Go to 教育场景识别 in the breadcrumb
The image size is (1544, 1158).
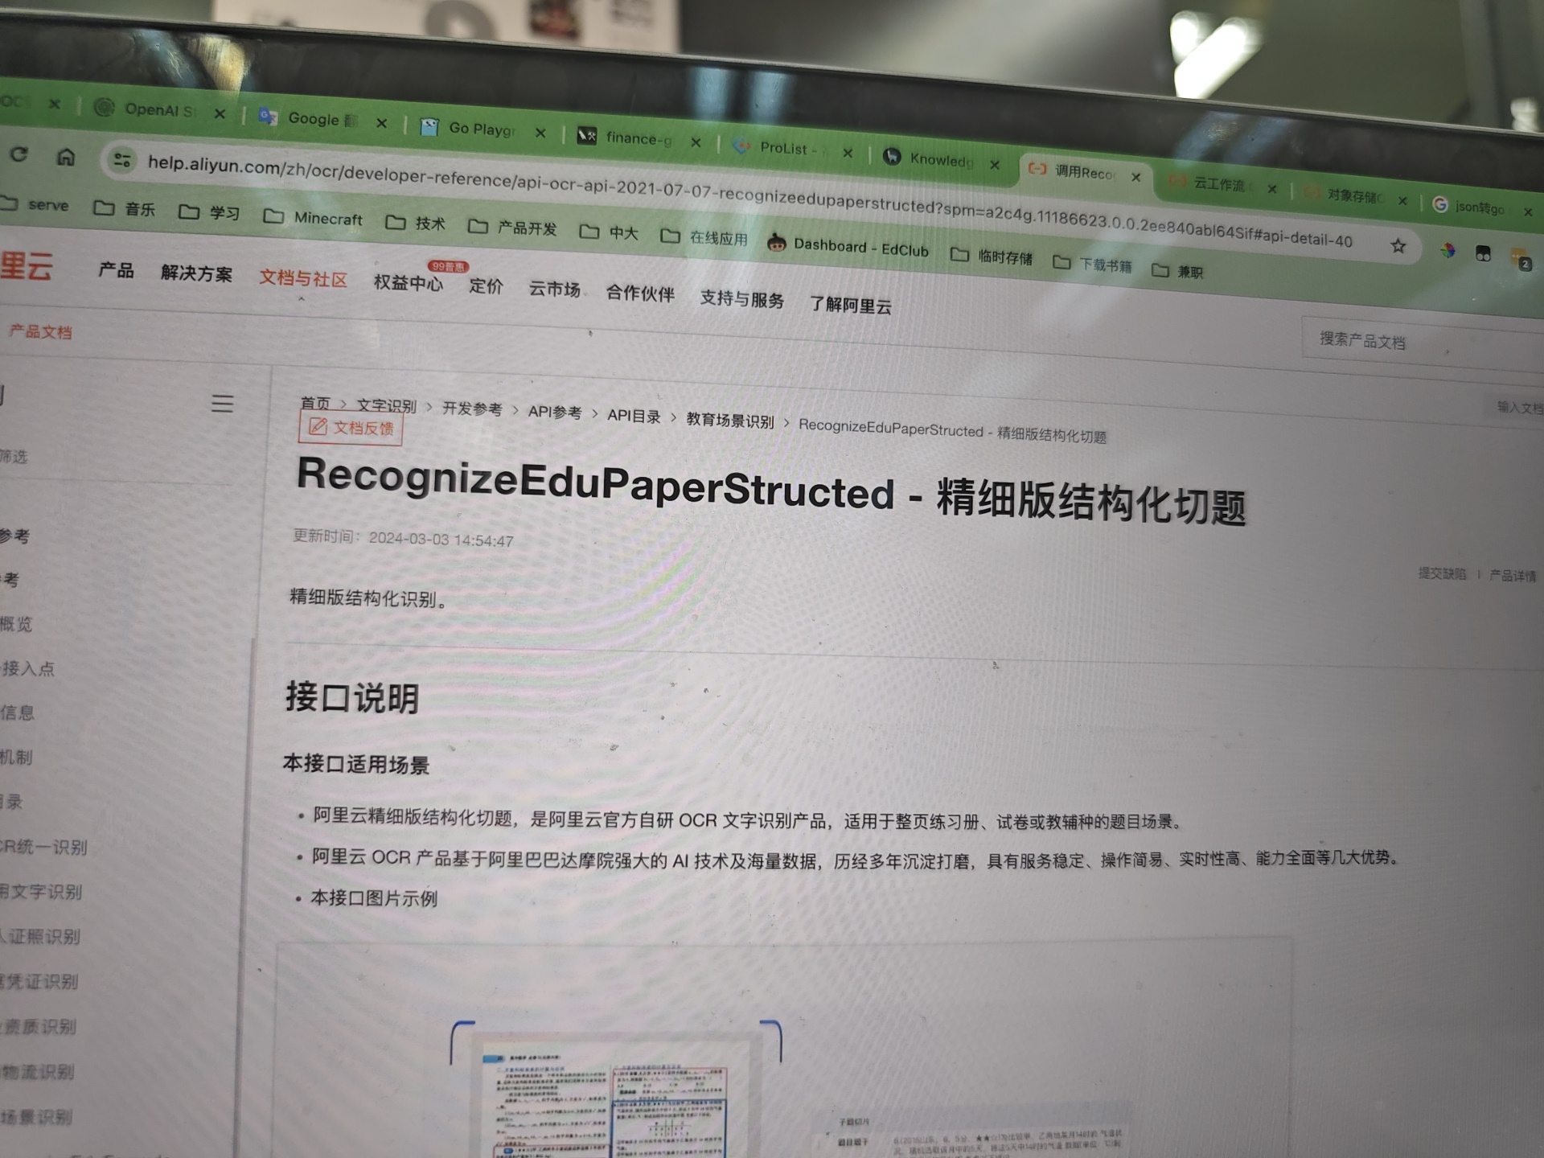click(x=730, y=421)
